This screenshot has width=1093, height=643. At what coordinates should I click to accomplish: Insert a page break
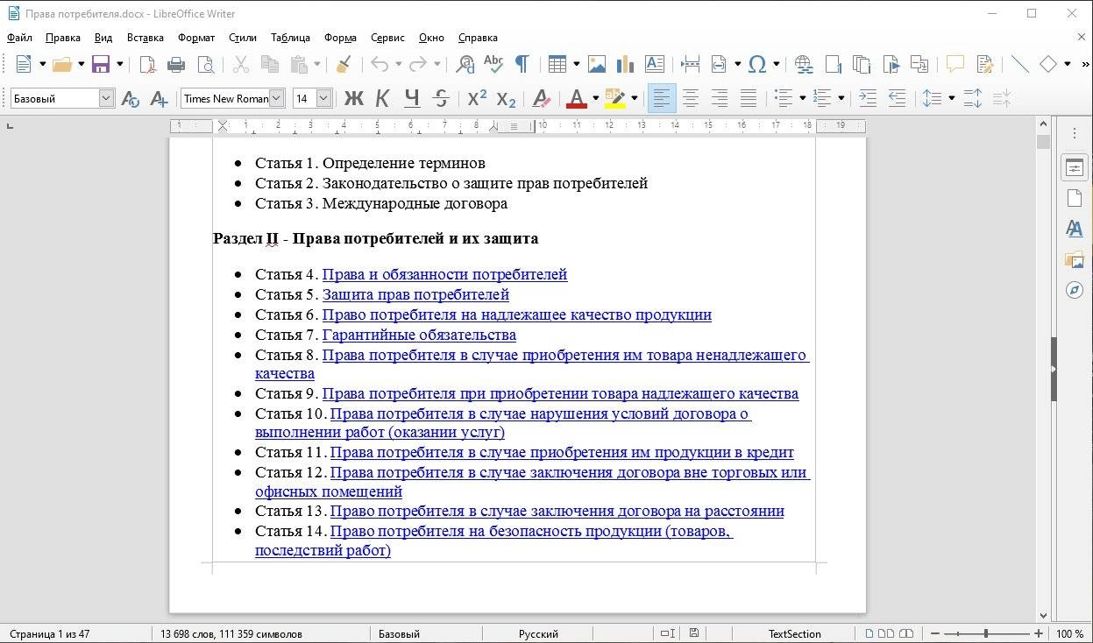click(x=690, y=64)
